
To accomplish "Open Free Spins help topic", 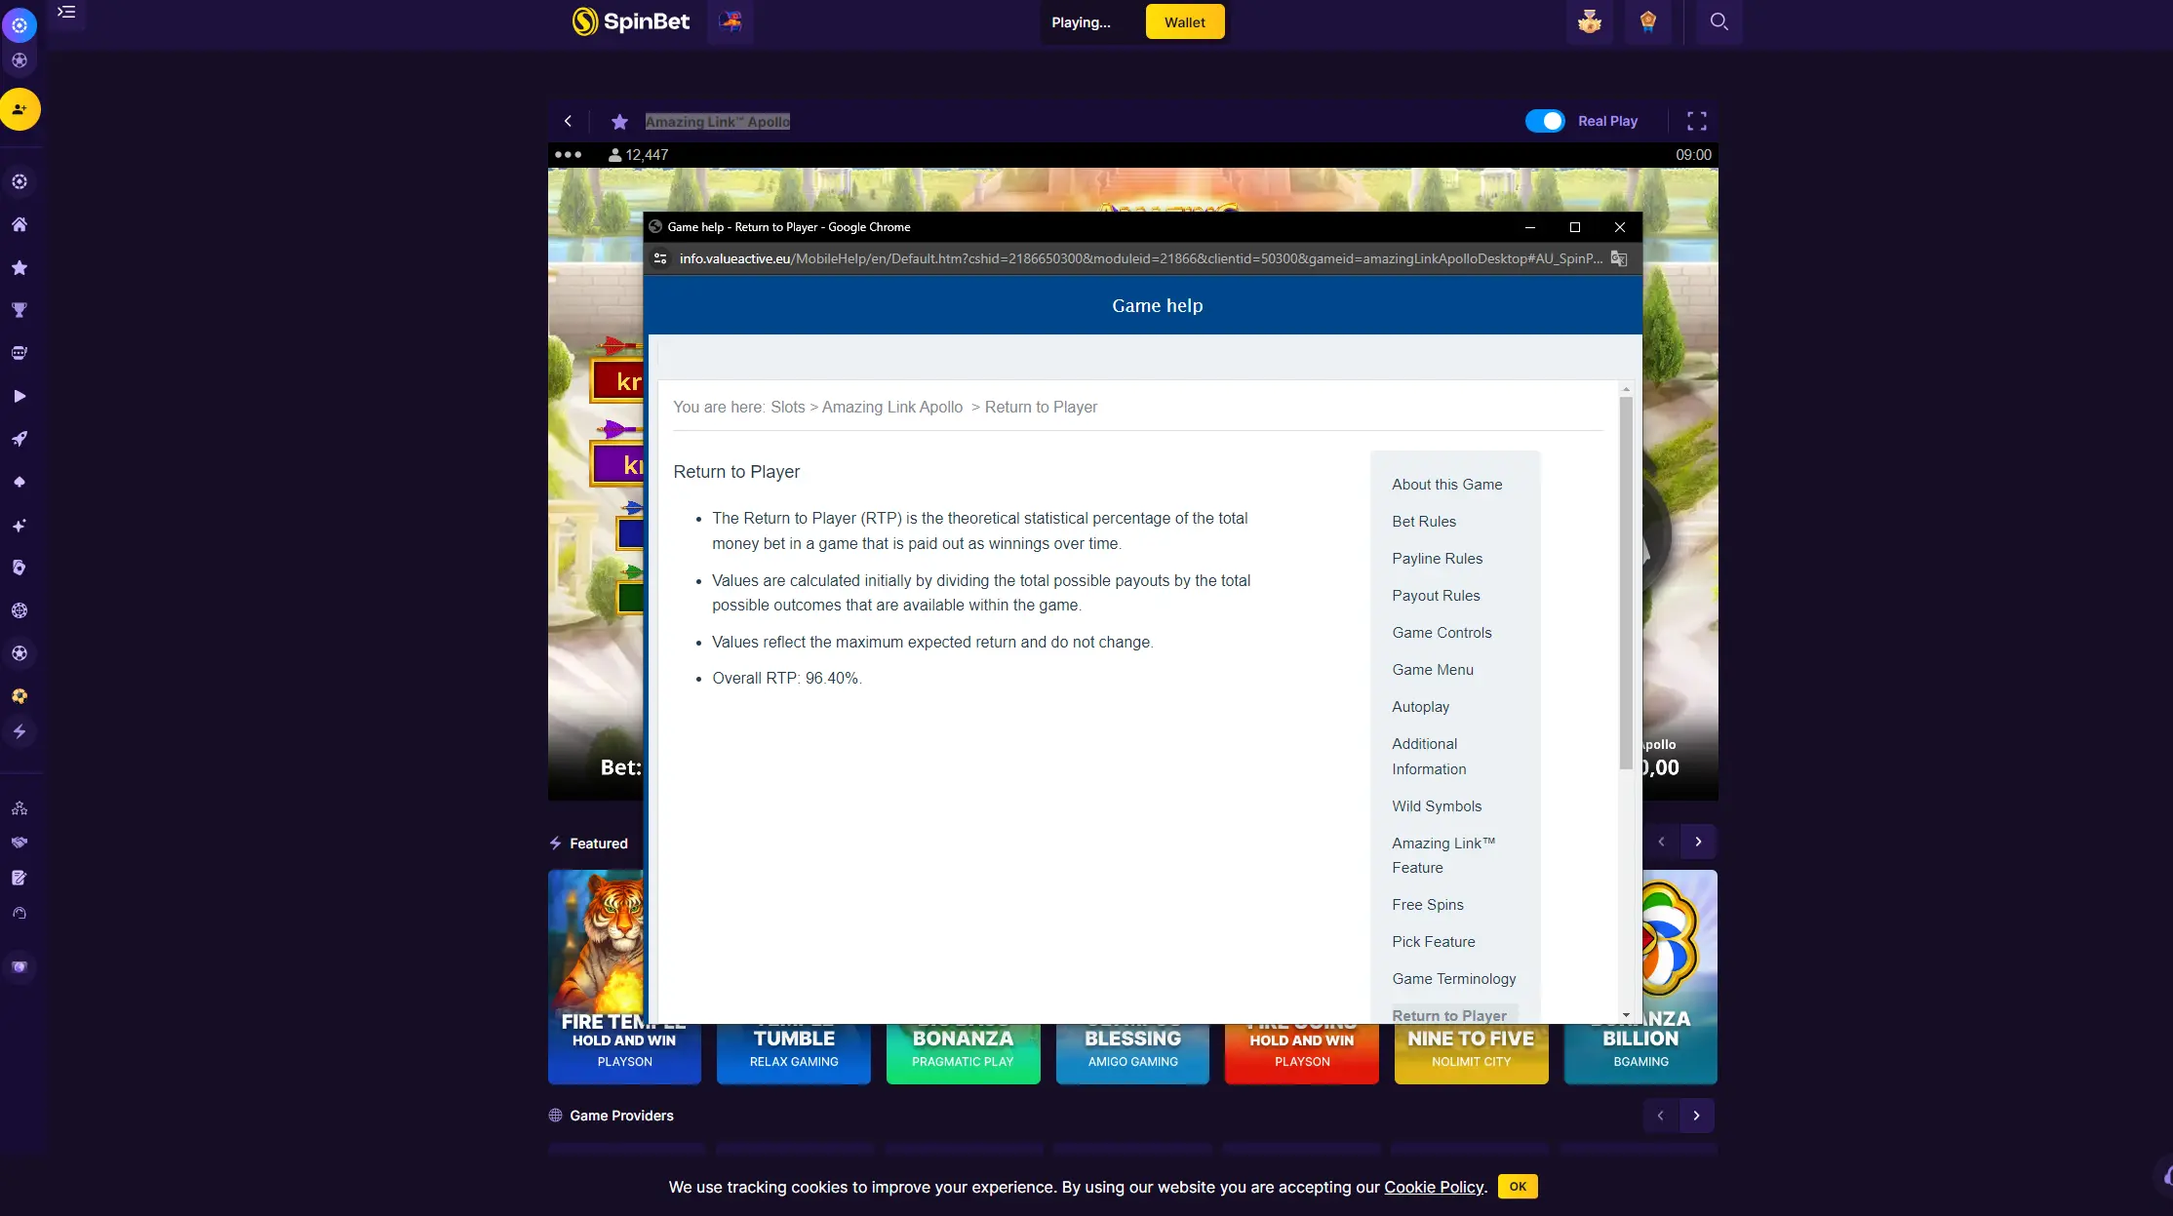I will point(1427,905).
